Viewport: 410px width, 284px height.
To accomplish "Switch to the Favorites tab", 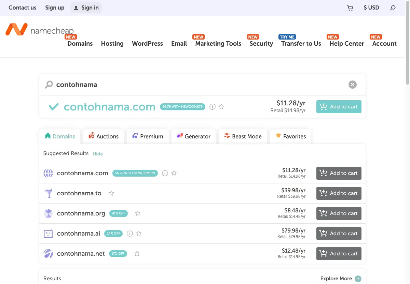I will [x=291, y=136].
